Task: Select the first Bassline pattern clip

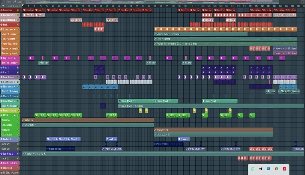Action: [28, 10]
